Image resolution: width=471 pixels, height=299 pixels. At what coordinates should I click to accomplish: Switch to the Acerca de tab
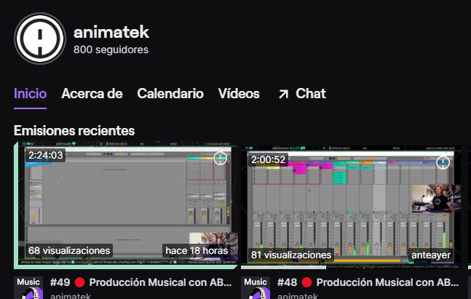[92, 94]
